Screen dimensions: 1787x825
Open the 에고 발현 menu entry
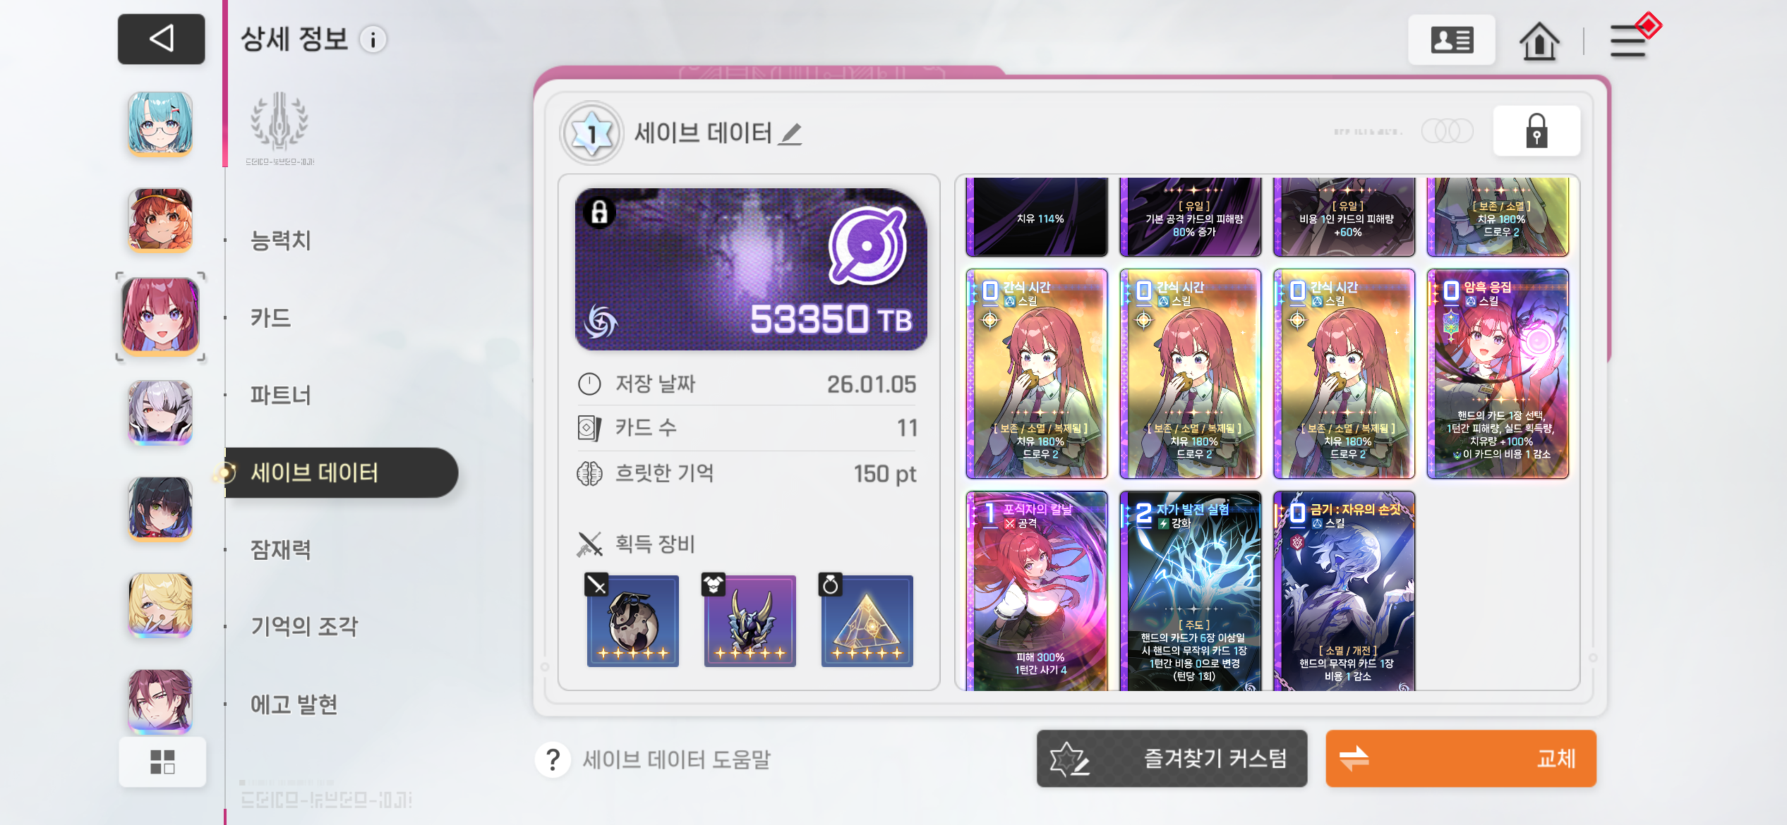[294, 704]
